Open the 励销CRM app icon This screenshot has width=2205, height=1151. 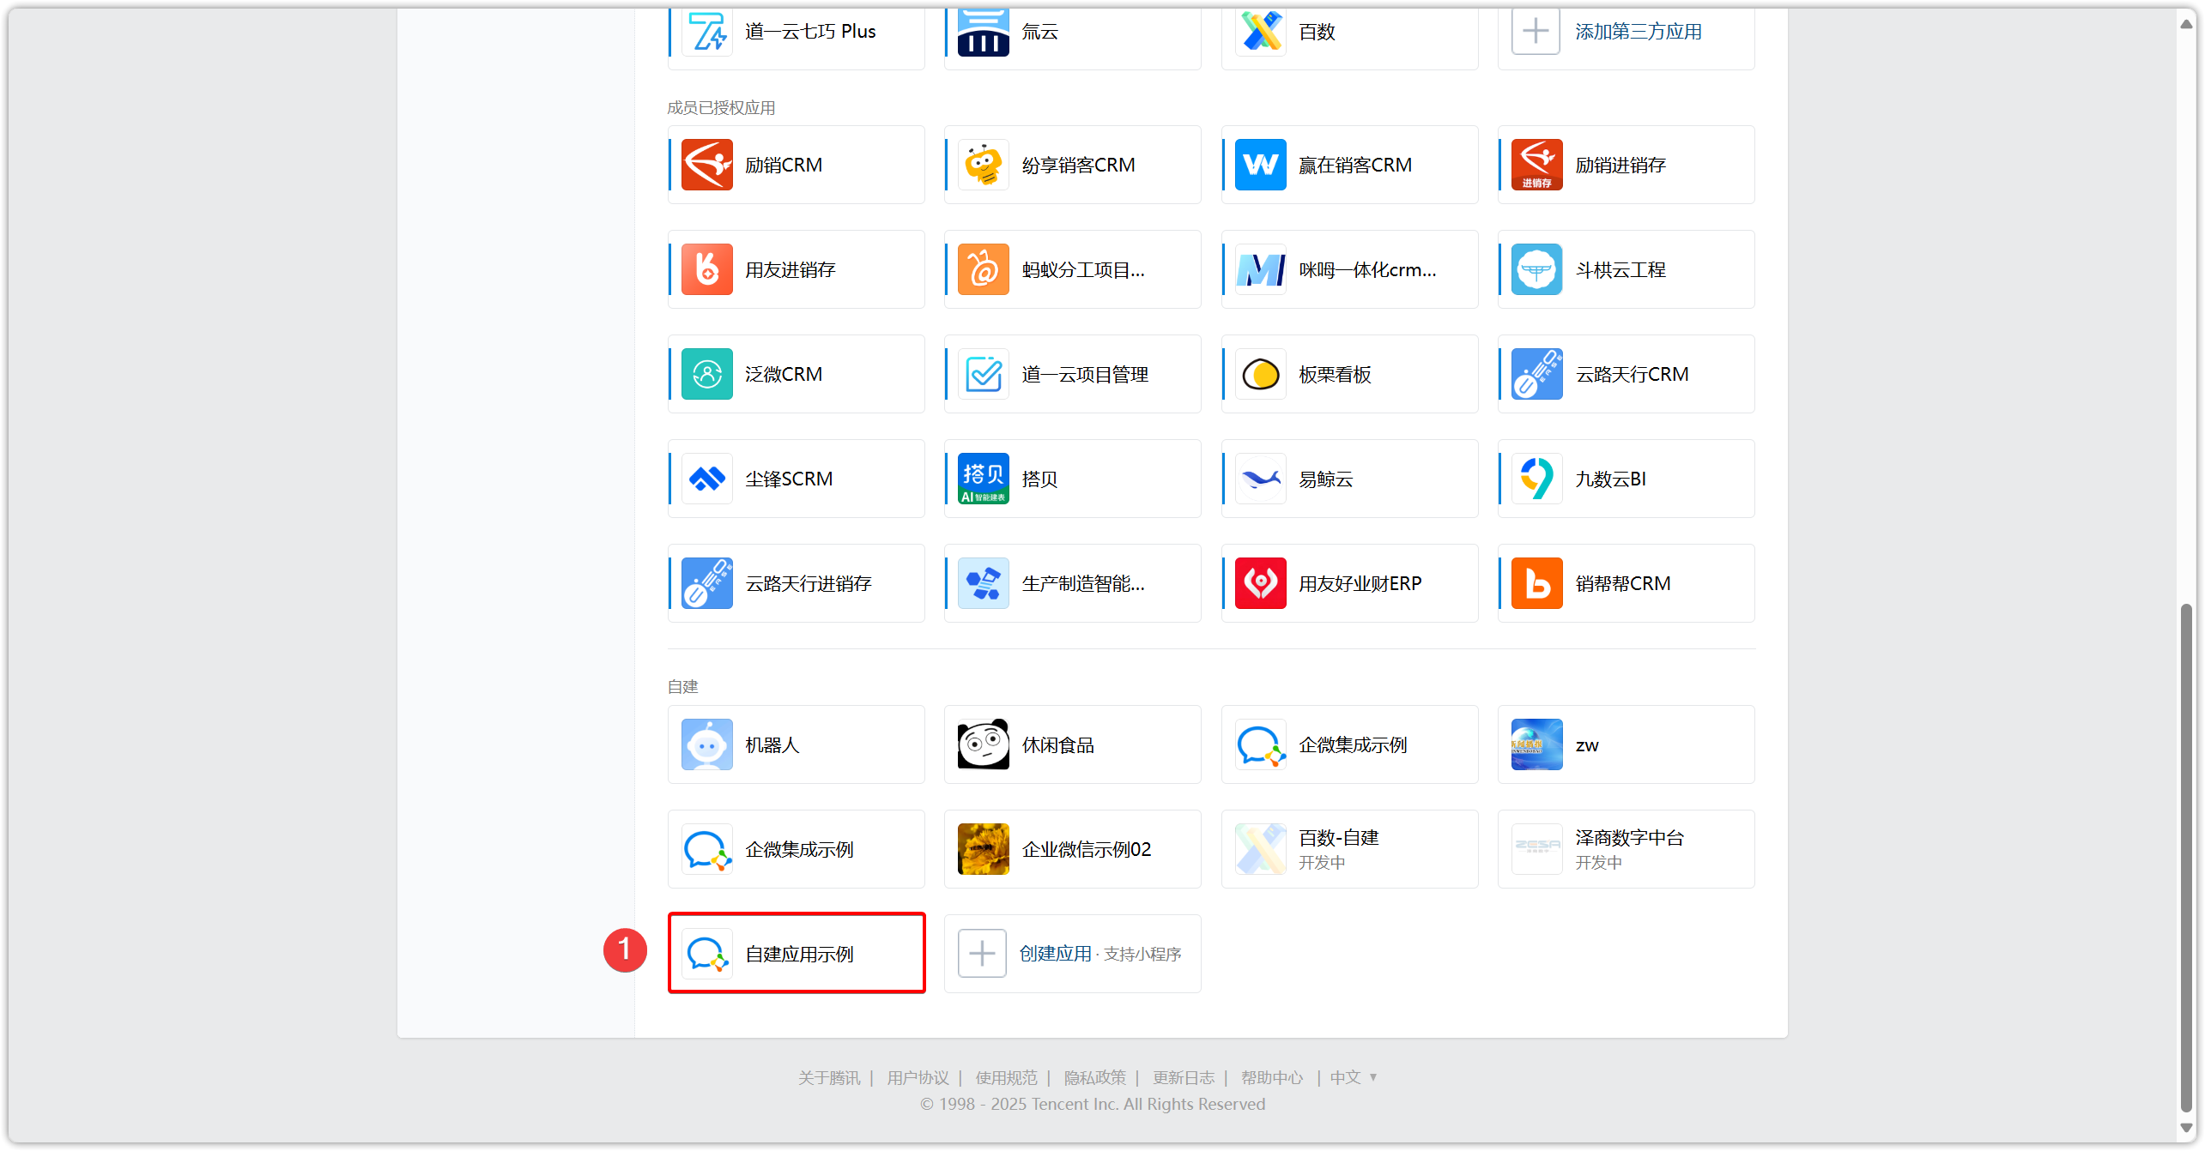pyautogui.click(x=706, y=165)
